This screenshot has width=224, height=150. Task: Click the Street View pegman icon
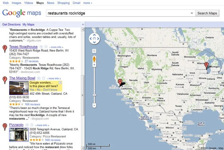coord(94,59)
